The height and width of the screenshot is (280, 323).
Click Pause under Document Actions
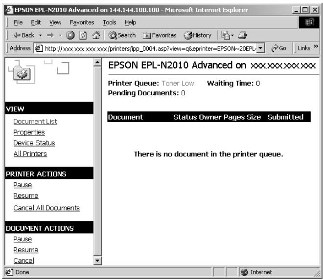click(x=23, y=239)
